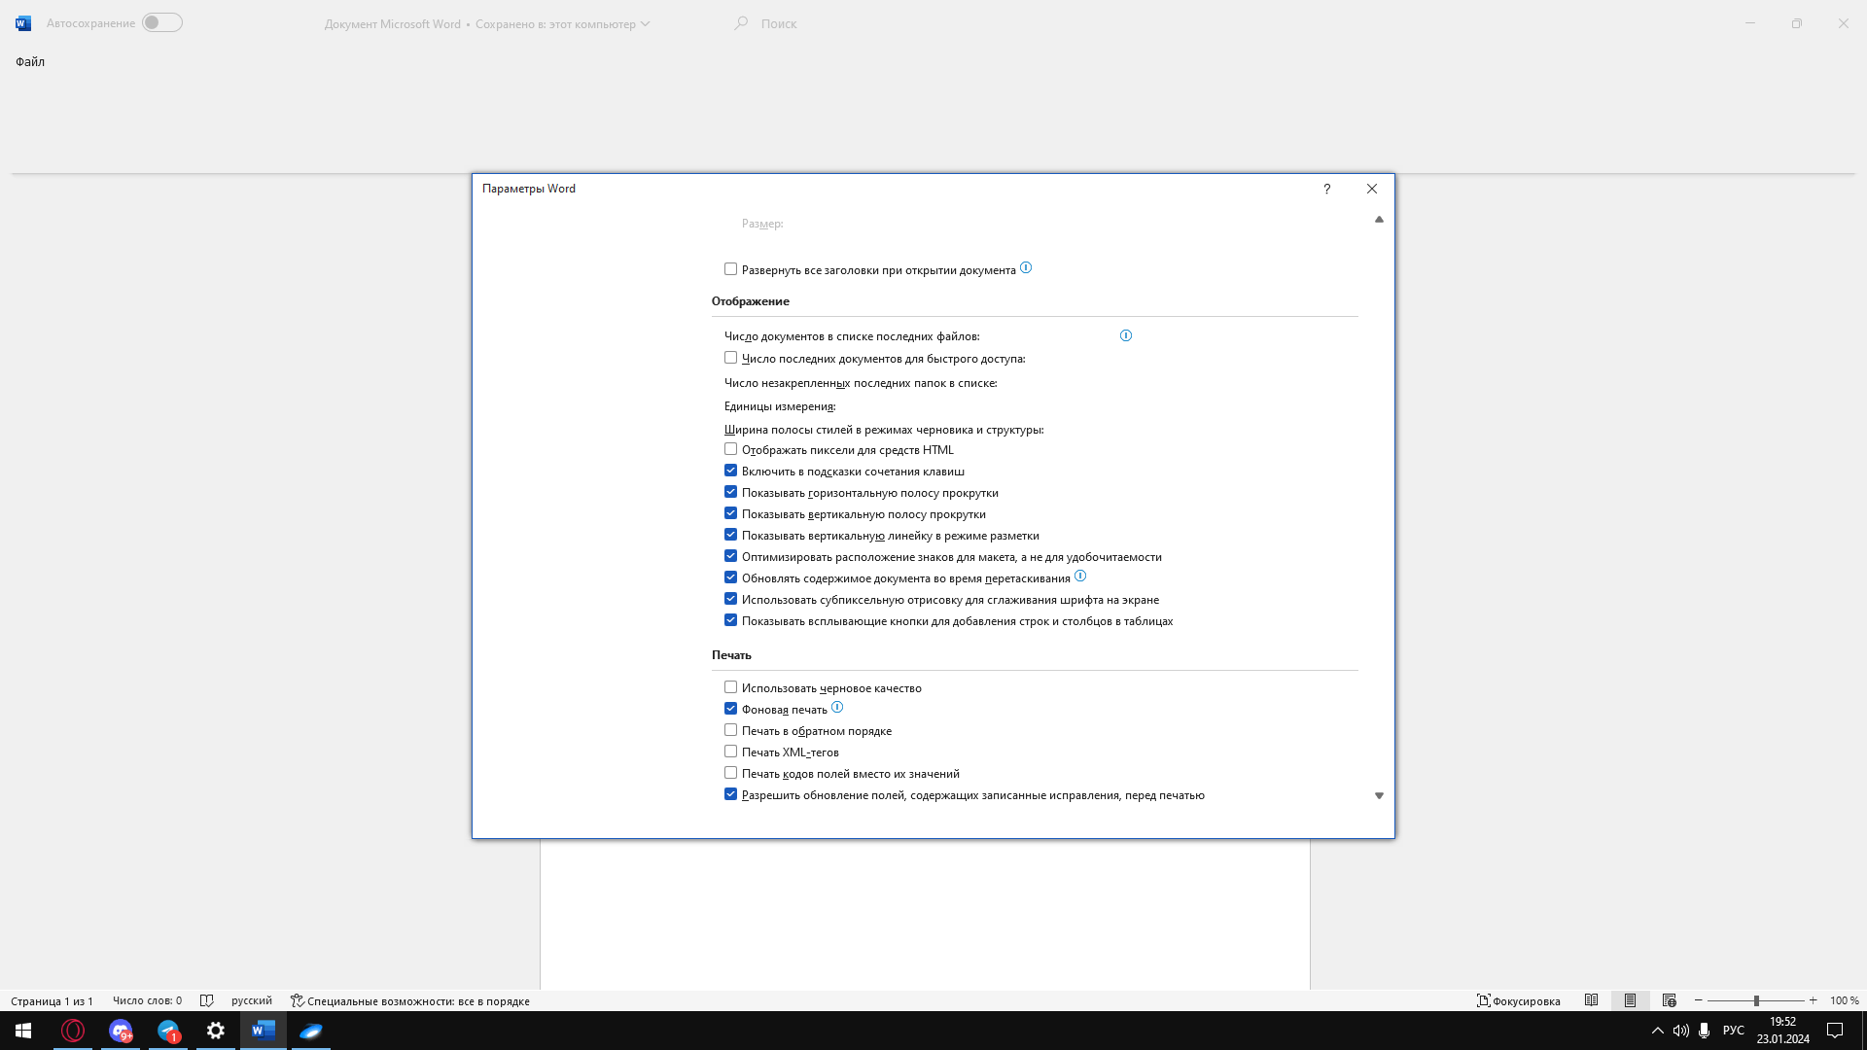Check Отображать пиксели для средств HTML
1867x1050 pixels.
(x=730, y=449)
